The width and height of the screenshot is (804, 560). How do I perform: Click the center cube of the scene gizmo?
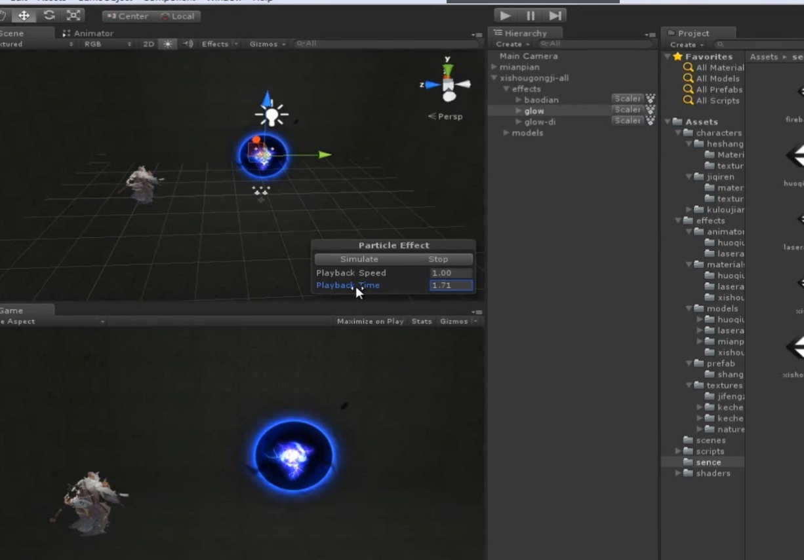pos(449,84)
